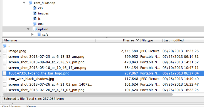Click the file icon beside image.jpeg
Screen dimensions: 204x107
(x=5, y=51)
